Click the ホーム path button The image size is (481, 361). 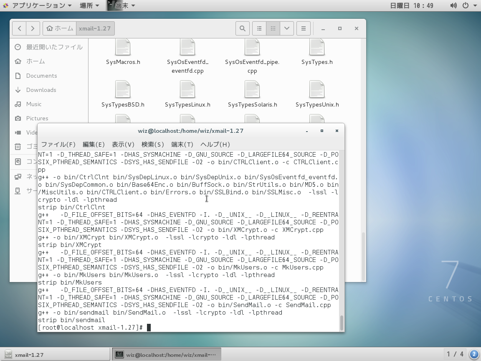60,28
